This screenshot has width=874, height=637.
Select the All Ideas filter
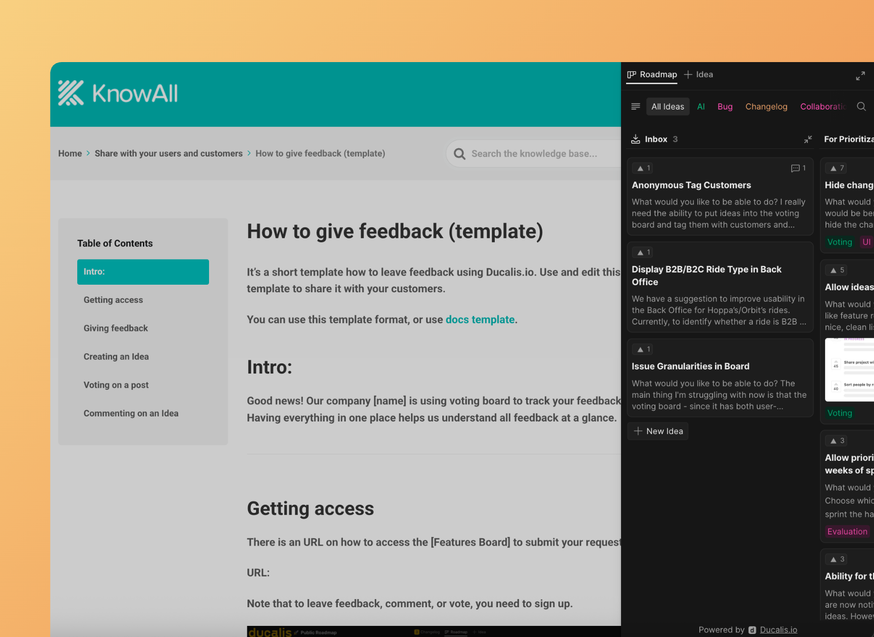667,107
